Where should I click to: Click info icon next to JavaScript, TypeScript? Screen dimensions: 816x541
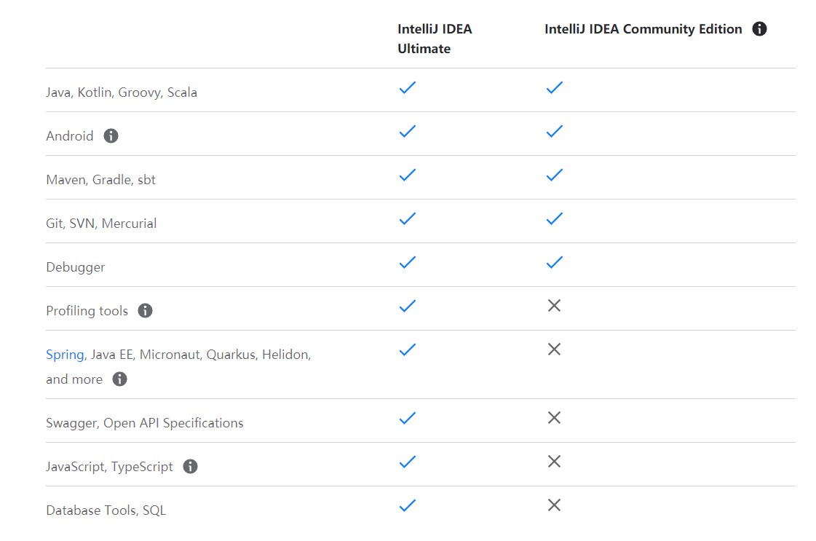[191, 467]
